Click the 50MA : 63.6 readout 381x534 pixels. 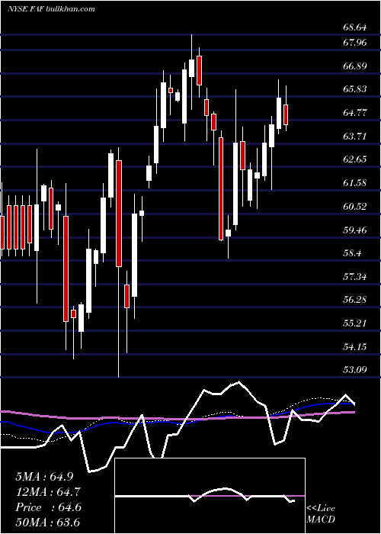[49, 523]
